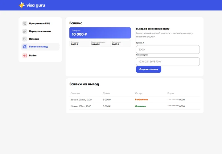Image resolution: width=222 pixels, height=154 pixels.
Task: Log out using the Выйти menu item
Action: pos(40,55)
